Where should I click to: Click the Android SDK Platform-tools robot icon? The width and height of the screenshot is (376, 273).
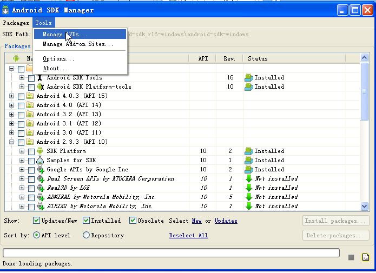(41, 87)
